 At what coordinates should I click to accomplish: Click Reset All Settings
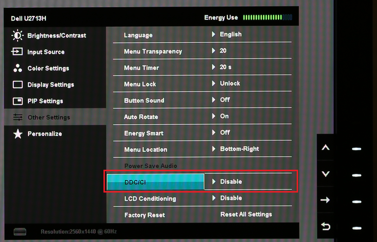pyautogui.click(x=246, y=214)
